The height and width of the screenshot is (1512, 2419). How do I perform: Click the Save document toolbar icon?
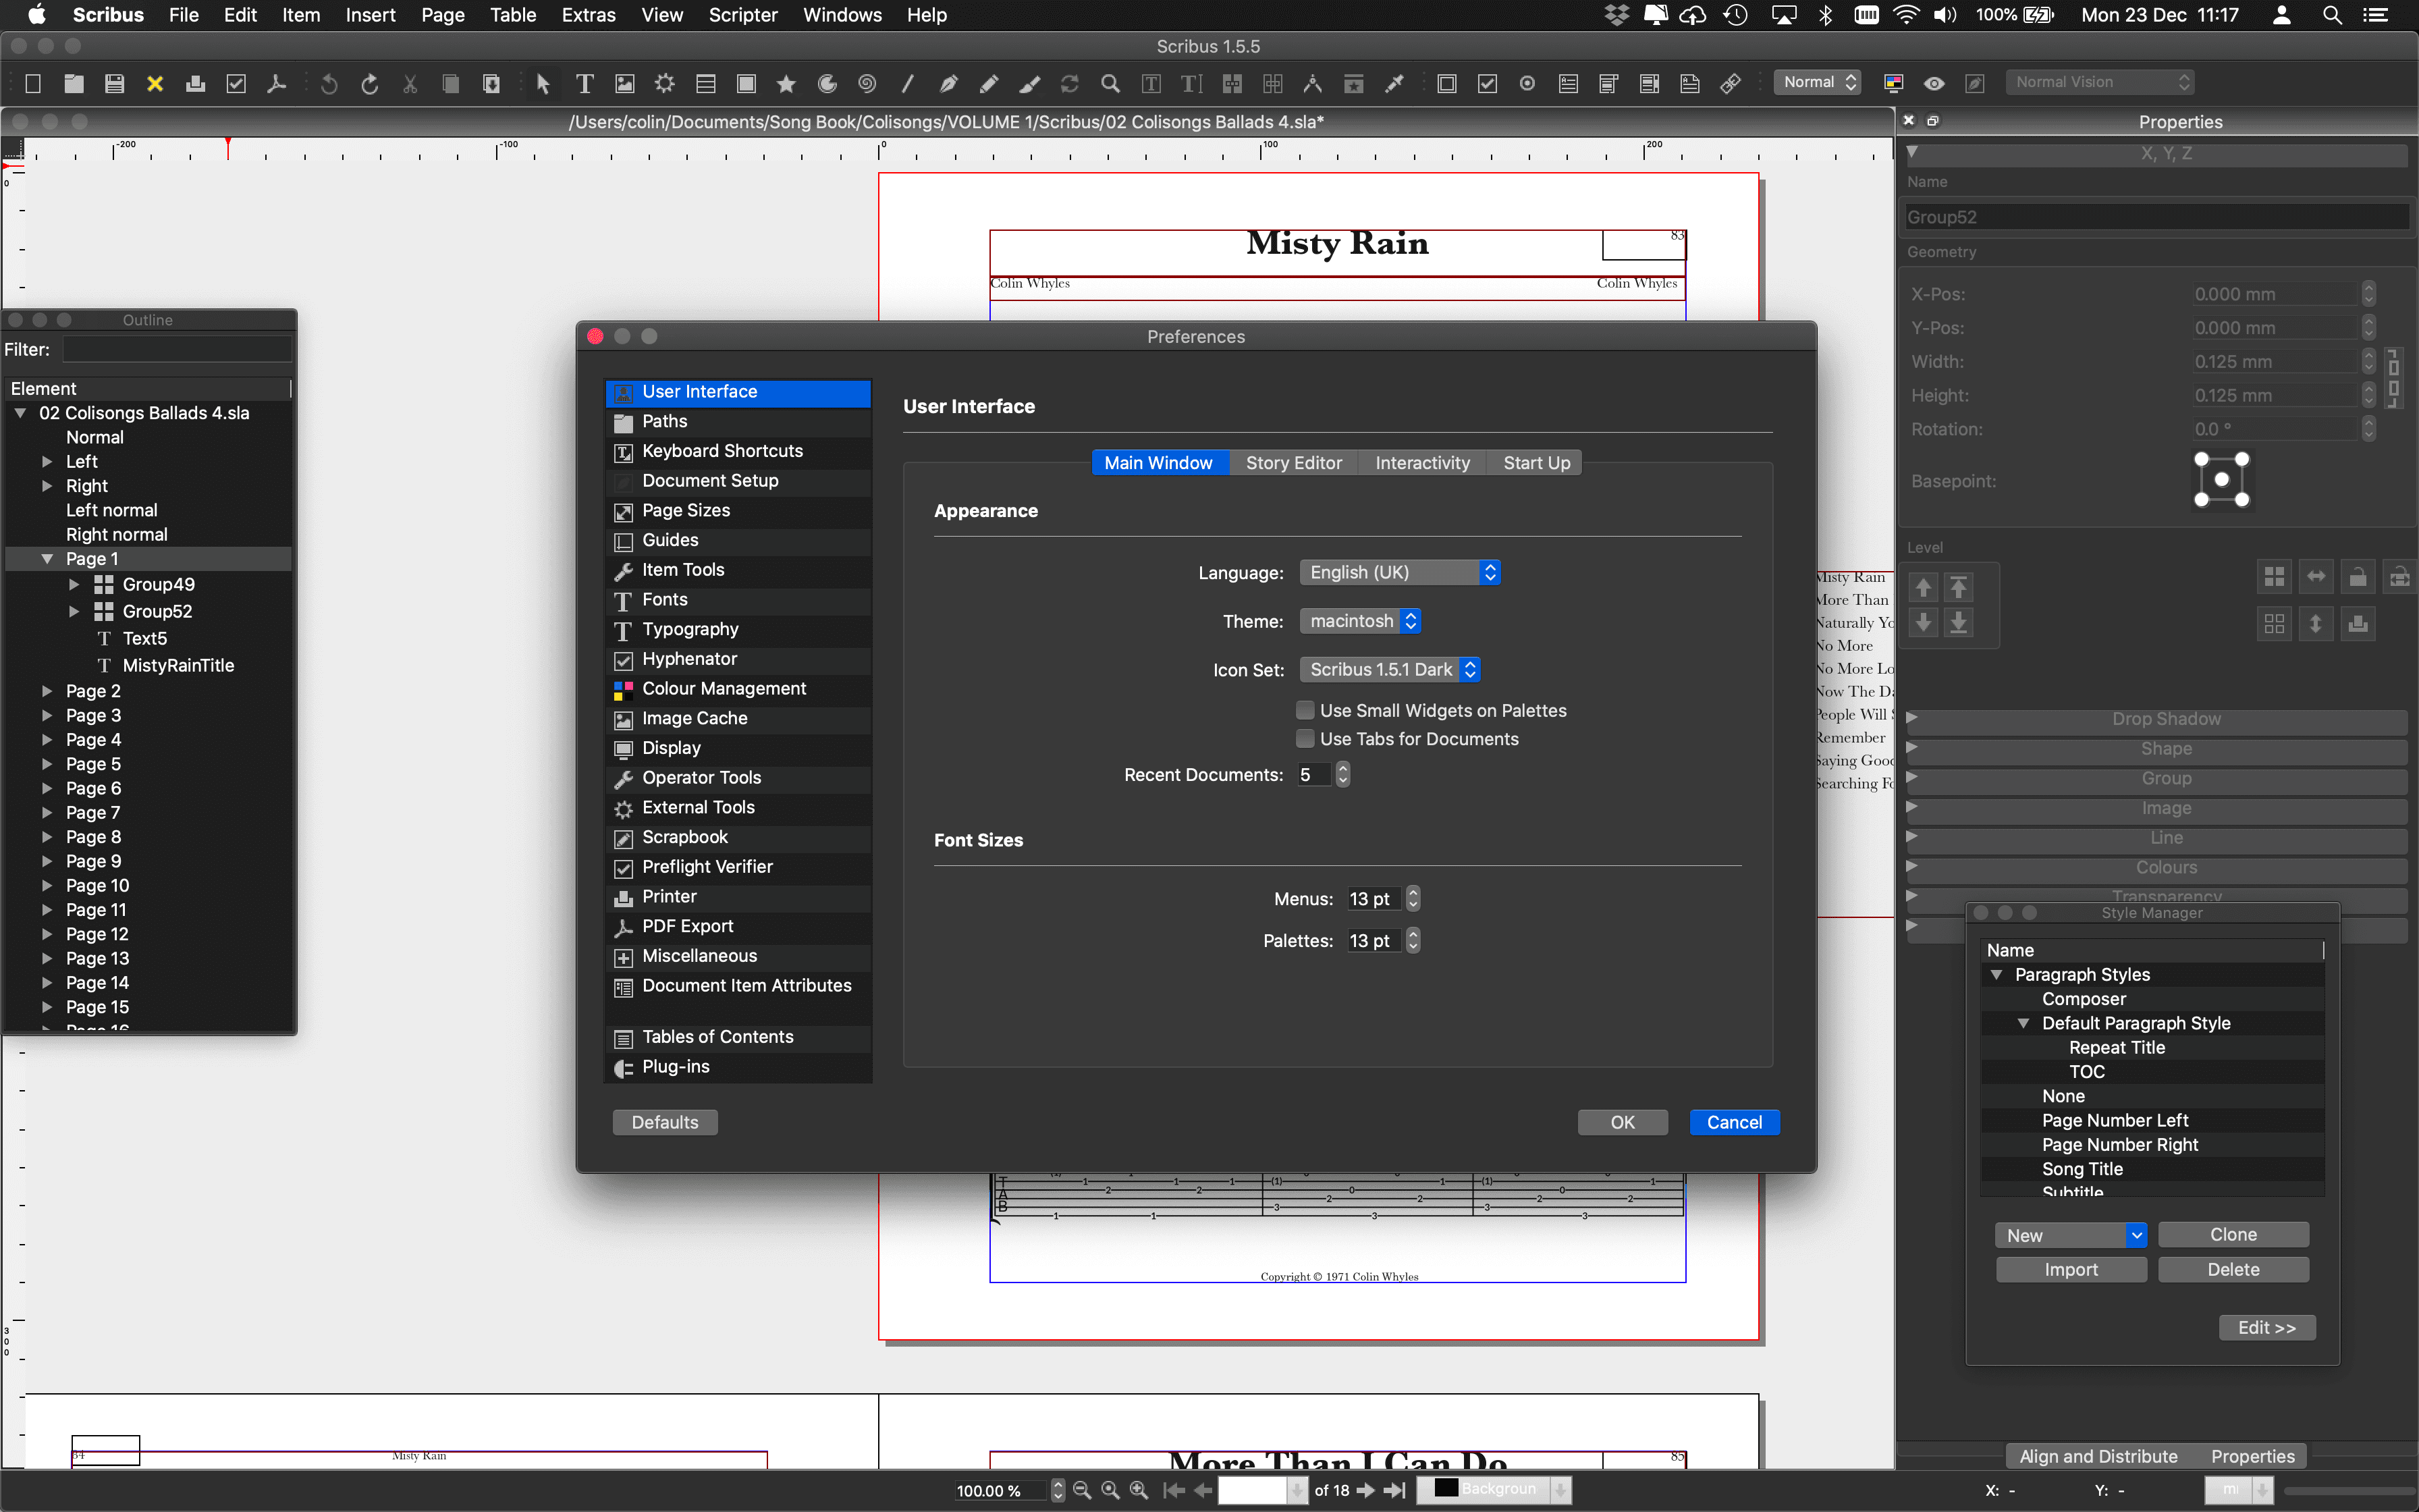coord(114,84)
